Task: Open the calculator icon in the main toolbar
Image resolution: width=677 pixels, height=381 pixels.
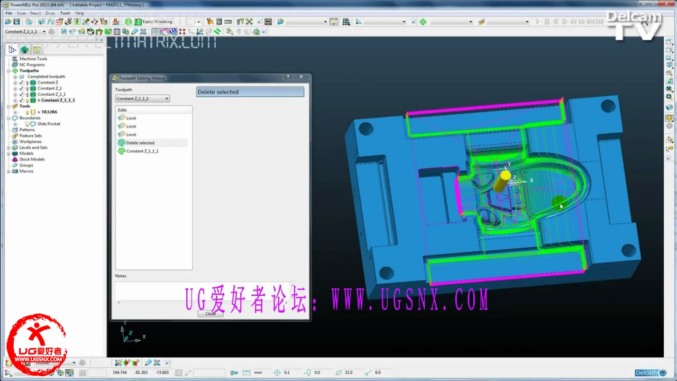Action: [x=219, y=22]
